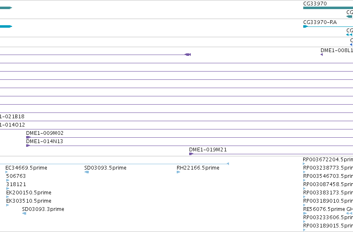Click the CG33970 gene label

point(315,4)
